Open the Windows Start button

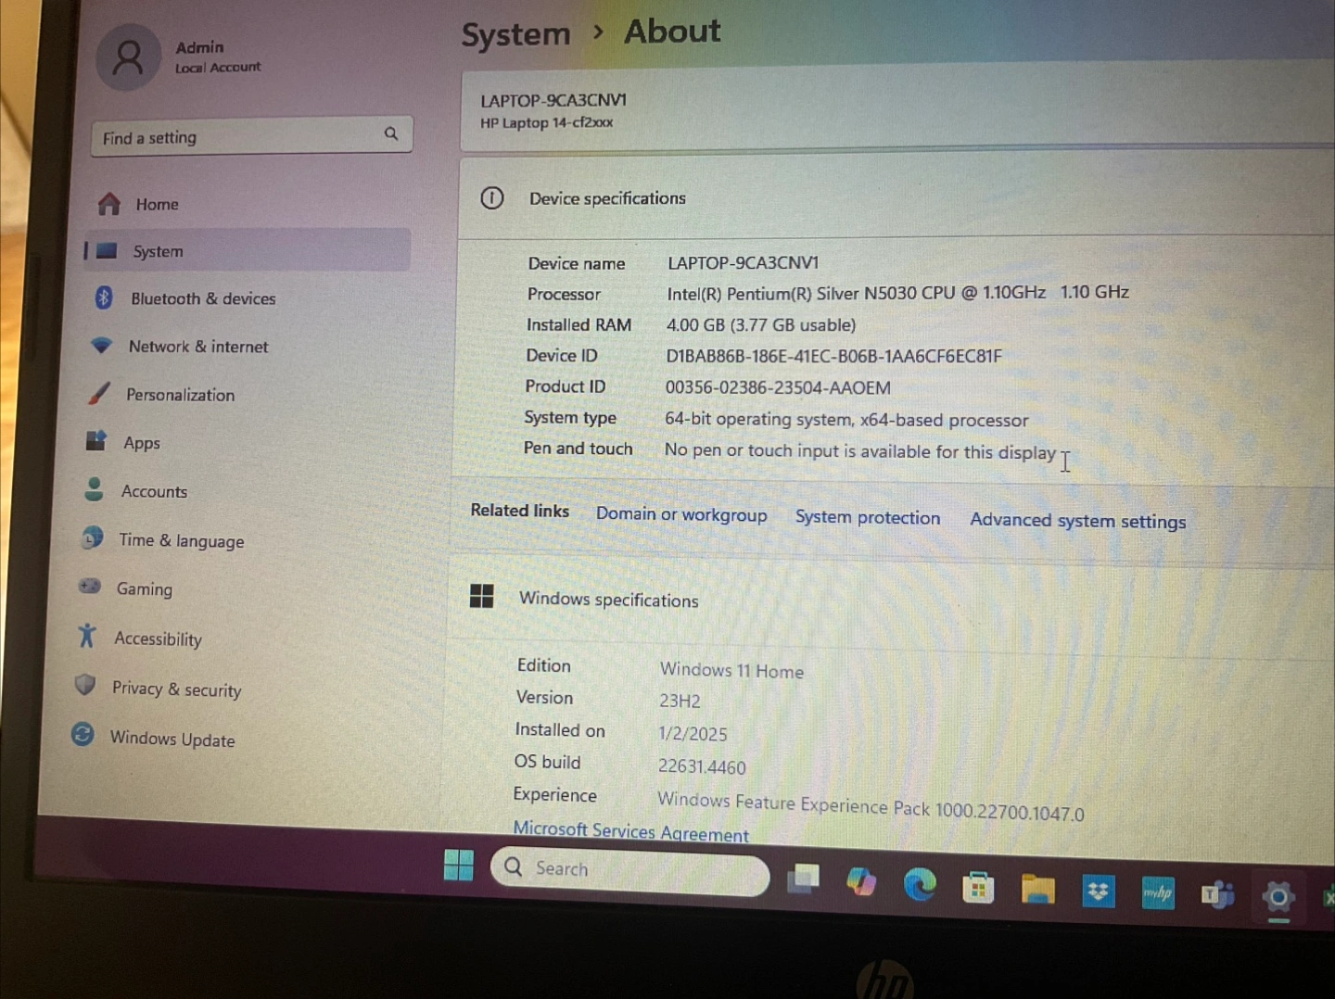click(459, 866)
